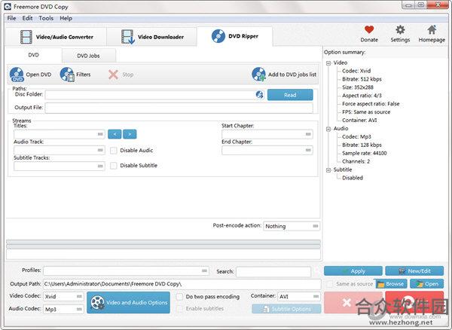Click the Video/Audio Converter film icon
Screen dimensions: 452x330
[26, 37]
